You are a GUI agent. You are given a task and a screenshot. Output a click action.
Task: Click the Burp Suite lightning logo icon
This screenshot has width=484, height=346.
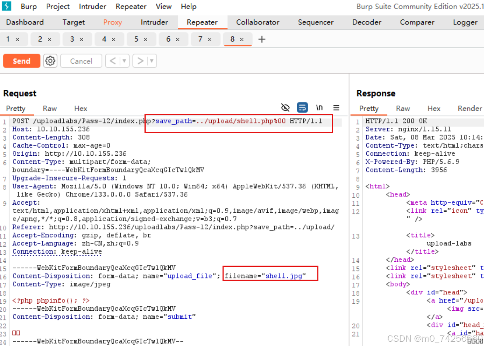coord(7,6)
